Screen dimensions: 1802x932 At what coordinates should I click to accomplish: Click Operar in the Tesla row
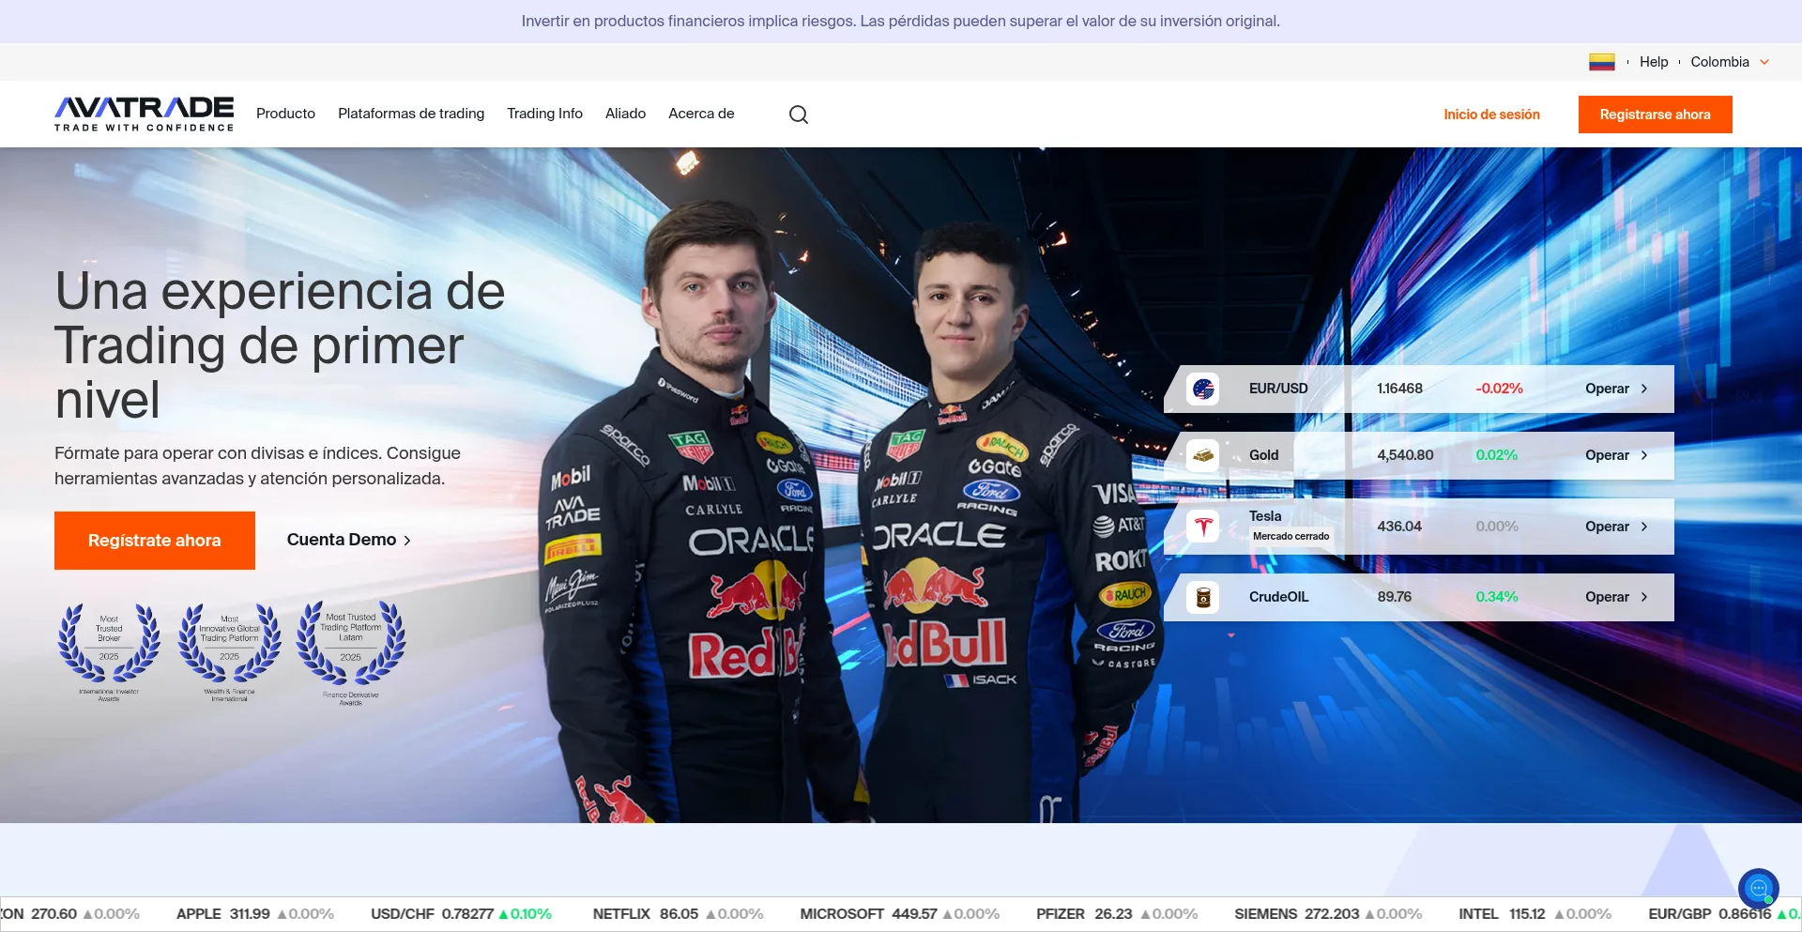(1607, 527)
